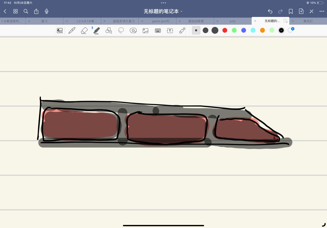
Task: Pick the red color swatch
Action: coord(225,30)
